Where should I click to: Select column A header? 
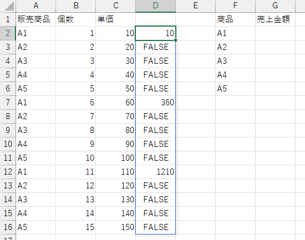[36, 6]
